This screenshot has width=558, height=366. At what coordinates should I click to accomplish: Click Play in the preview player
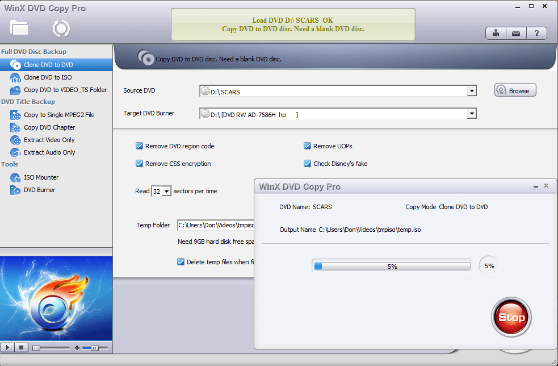click(x=7, y=347)
